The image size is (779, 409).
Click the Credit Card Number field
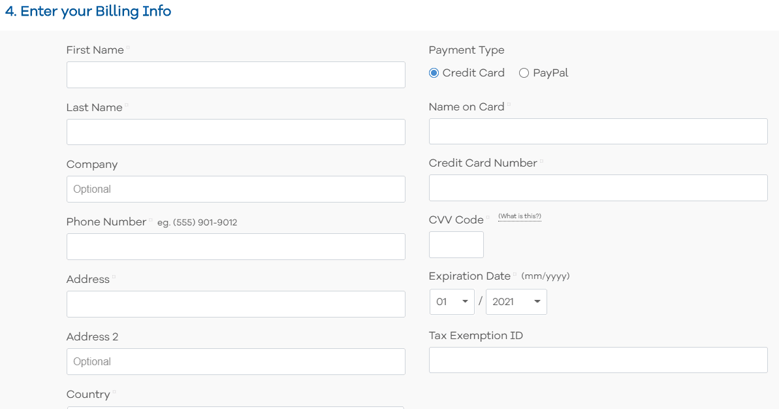tap(598, 188)
